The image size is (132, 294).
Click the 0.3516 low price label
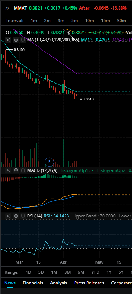[88, 99]
